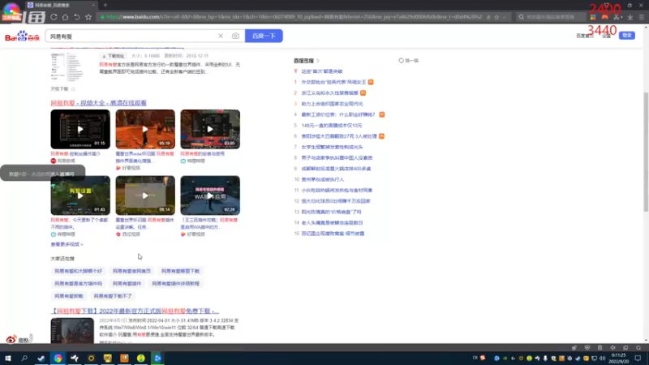This screenshot has height=365, width=649.
Task: Open the blue video player taskbar icon
Action: click(157, 358)
